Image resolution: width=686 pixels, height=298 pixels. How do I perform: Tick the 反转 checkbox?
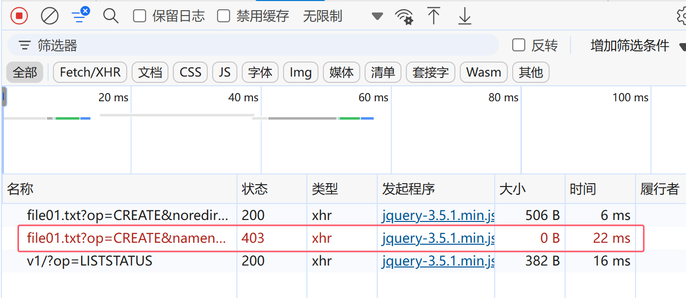click(x=519, y=46)
